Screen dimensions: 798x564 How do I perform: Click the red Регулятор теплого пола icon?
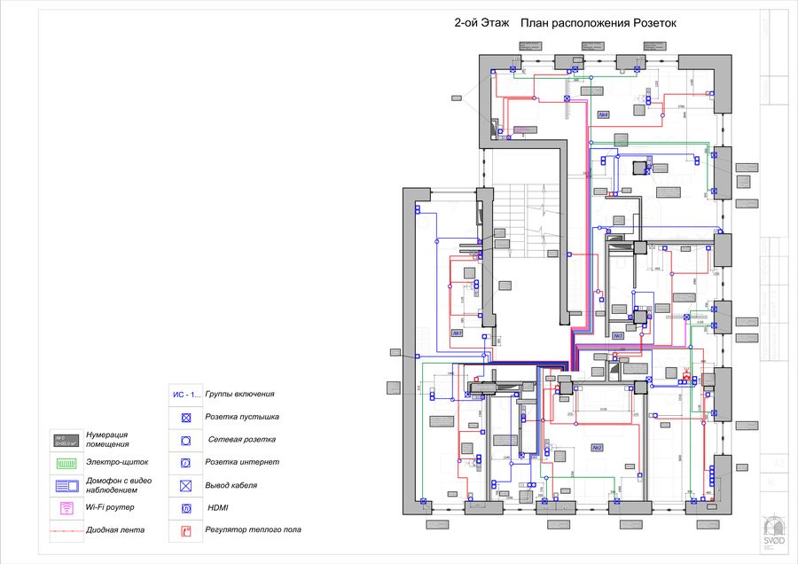point(186,532)
